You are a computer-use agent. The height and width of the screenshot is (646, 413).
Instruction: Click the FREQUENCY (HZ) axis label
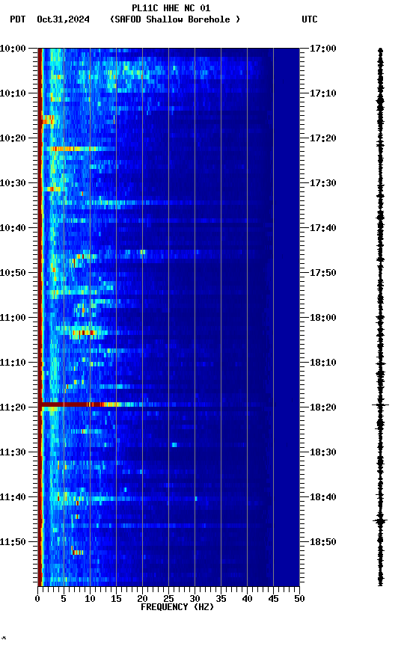[x=177, y=607]
